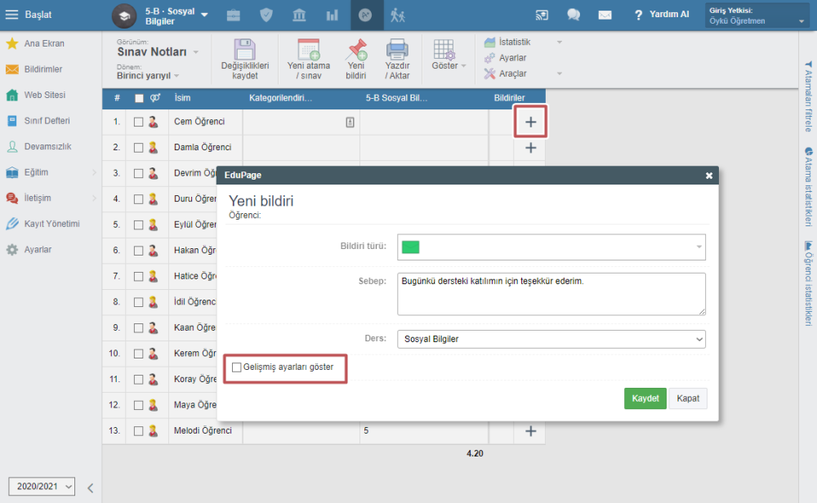
Task: Open the Bildiri türü dropdown
Action: coord(551,247)
